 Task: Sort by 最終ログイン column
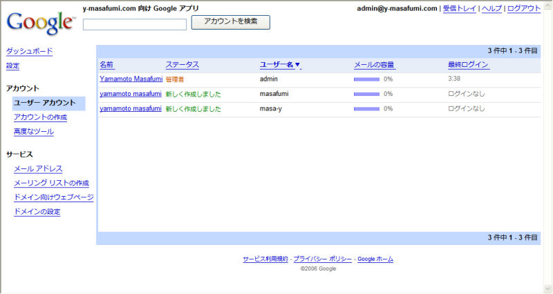click(x=468, y=65)
